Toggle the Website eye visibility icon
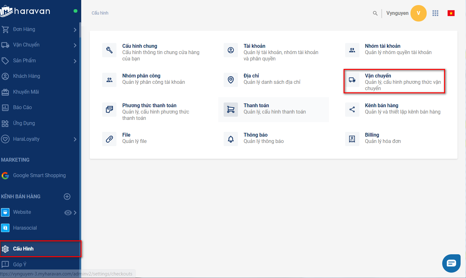Image resolution: width=466 pixels, height=278 pixels. click(68, 213)
